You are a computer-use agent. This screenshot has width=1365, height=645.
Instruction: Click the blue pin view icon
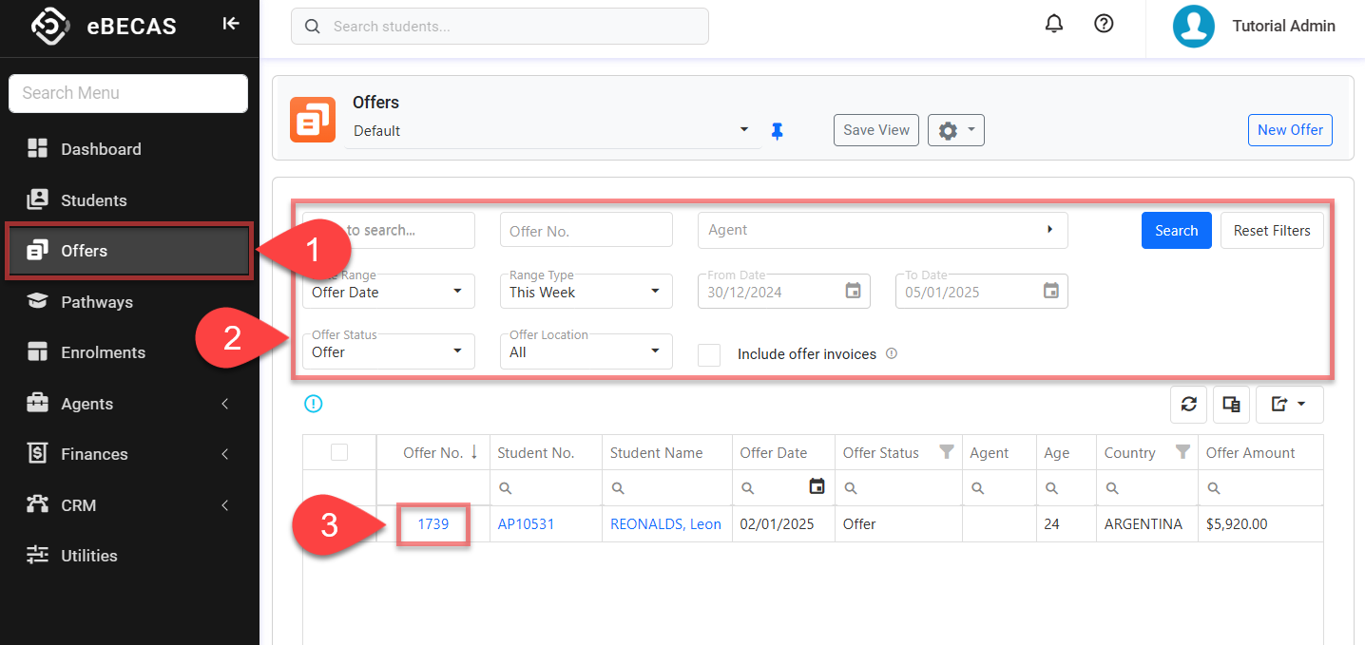pyautogui.click(x=777, y=131)
